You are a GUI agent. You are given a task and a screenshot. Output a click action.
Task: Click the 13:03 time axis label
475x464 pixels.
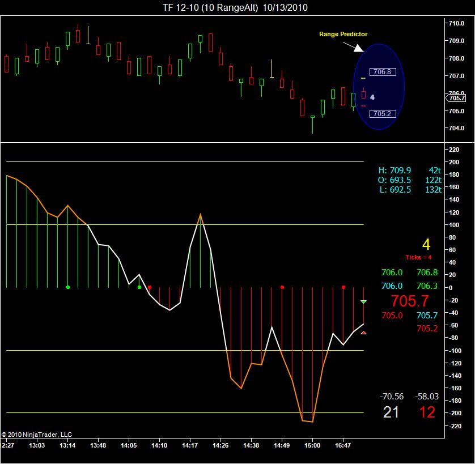(x=37, y=445)
